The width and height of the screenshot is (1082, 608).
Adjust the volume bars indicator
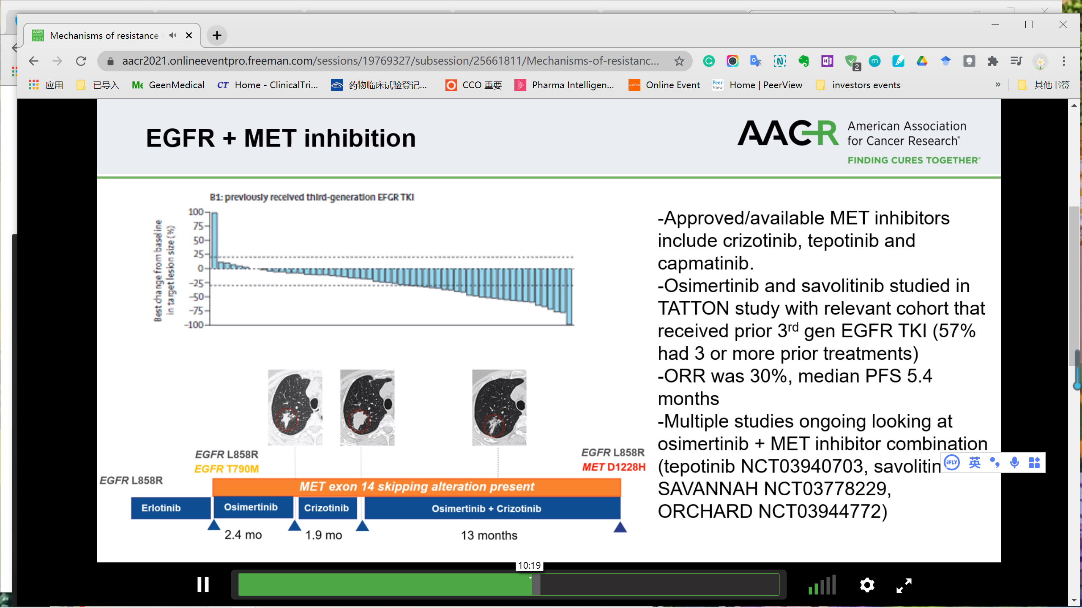(x=822, y=585)
